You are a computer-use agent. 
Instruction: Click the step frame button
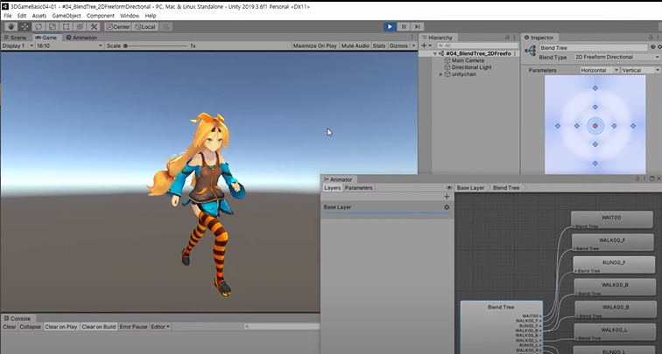click(x=417, y=26)
